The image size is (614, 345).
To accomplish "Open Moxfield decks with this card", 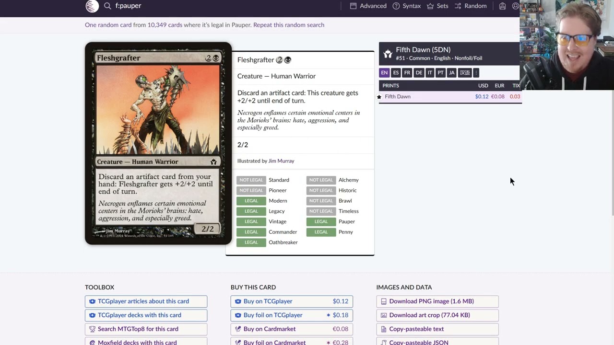I will click(146, 342).
